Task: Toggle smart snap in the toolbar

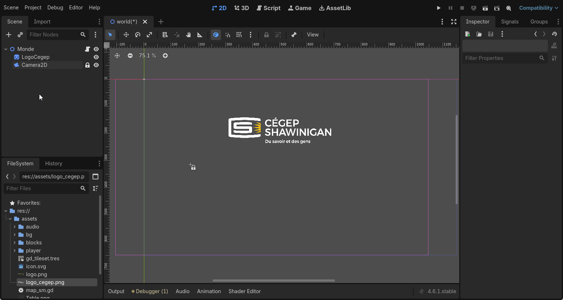Action: coord(227,35)
